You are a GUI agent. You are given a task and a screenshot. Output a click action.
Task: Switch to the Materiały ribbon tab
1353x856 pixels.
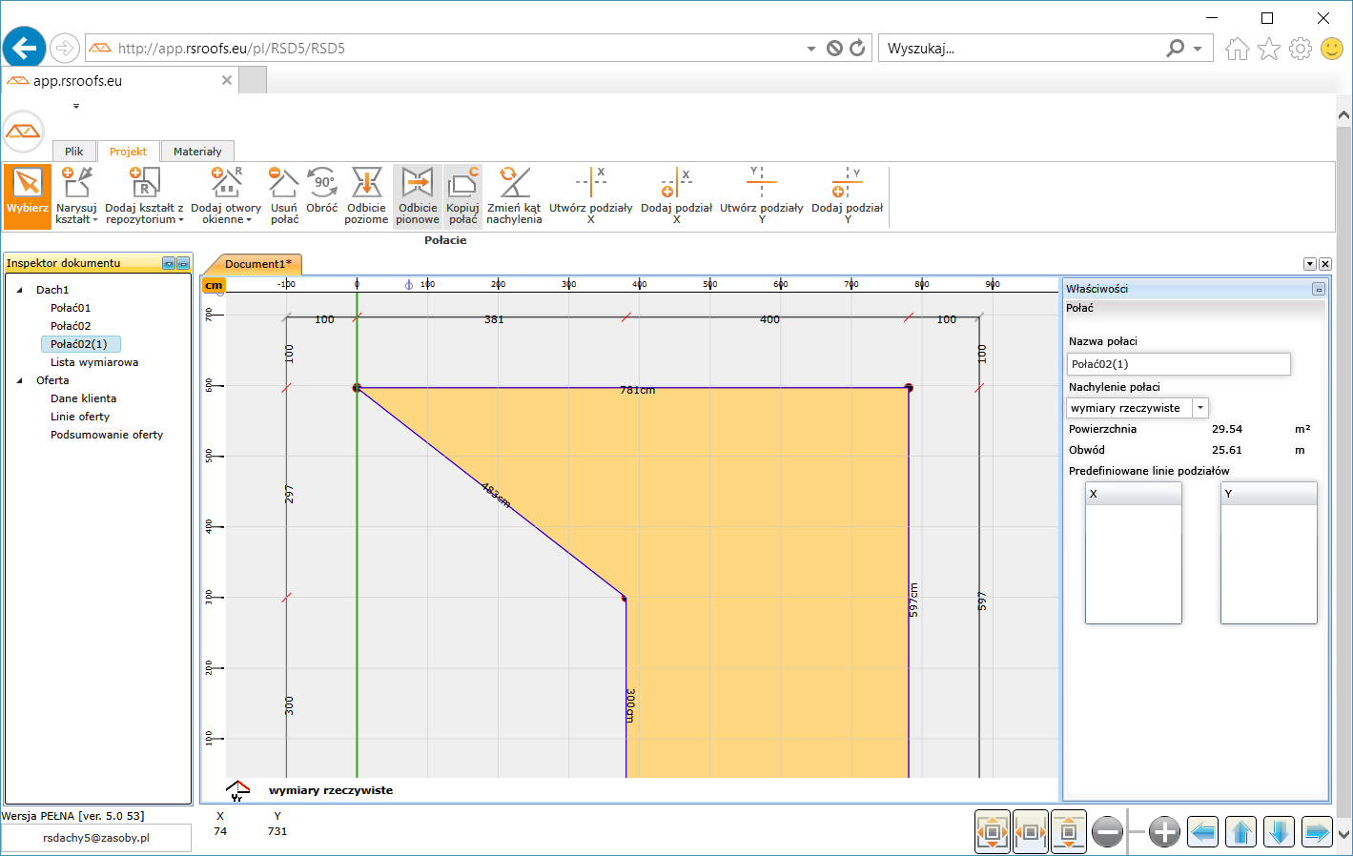[197, 152]
